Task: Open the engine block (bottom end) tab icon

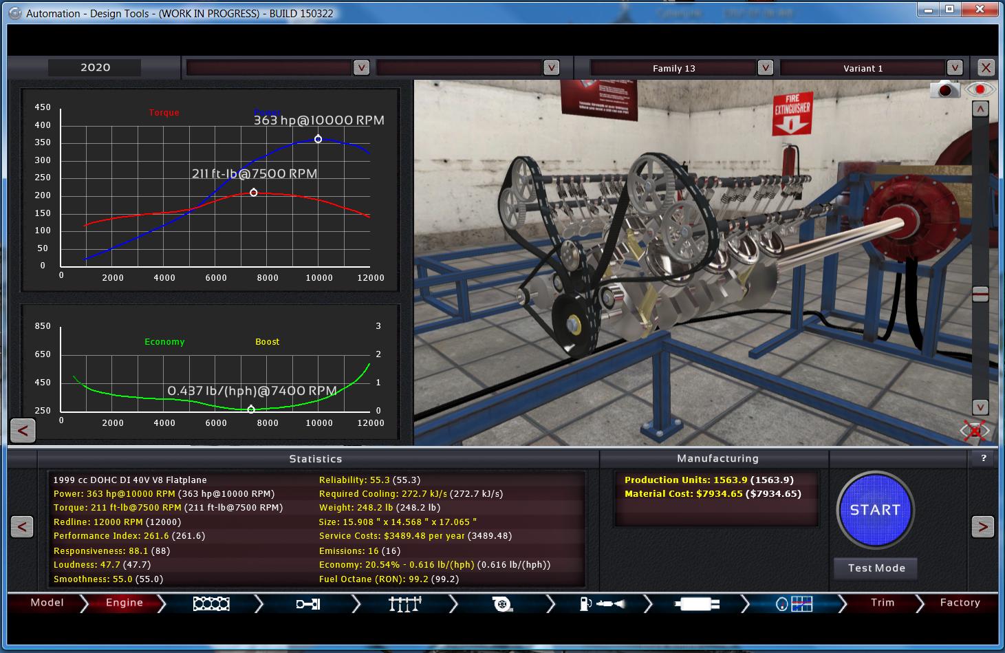Action: click(211, 603)
